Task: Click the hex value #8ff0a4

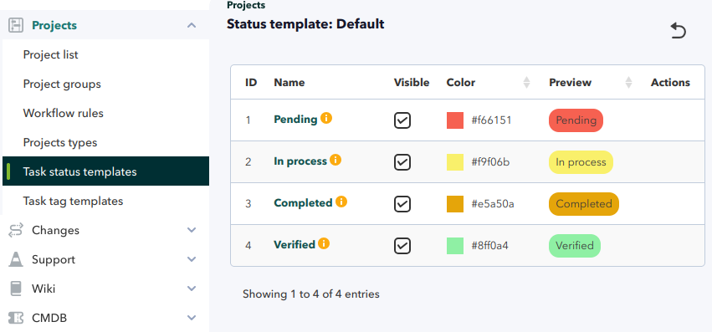Action: point(489,246)
